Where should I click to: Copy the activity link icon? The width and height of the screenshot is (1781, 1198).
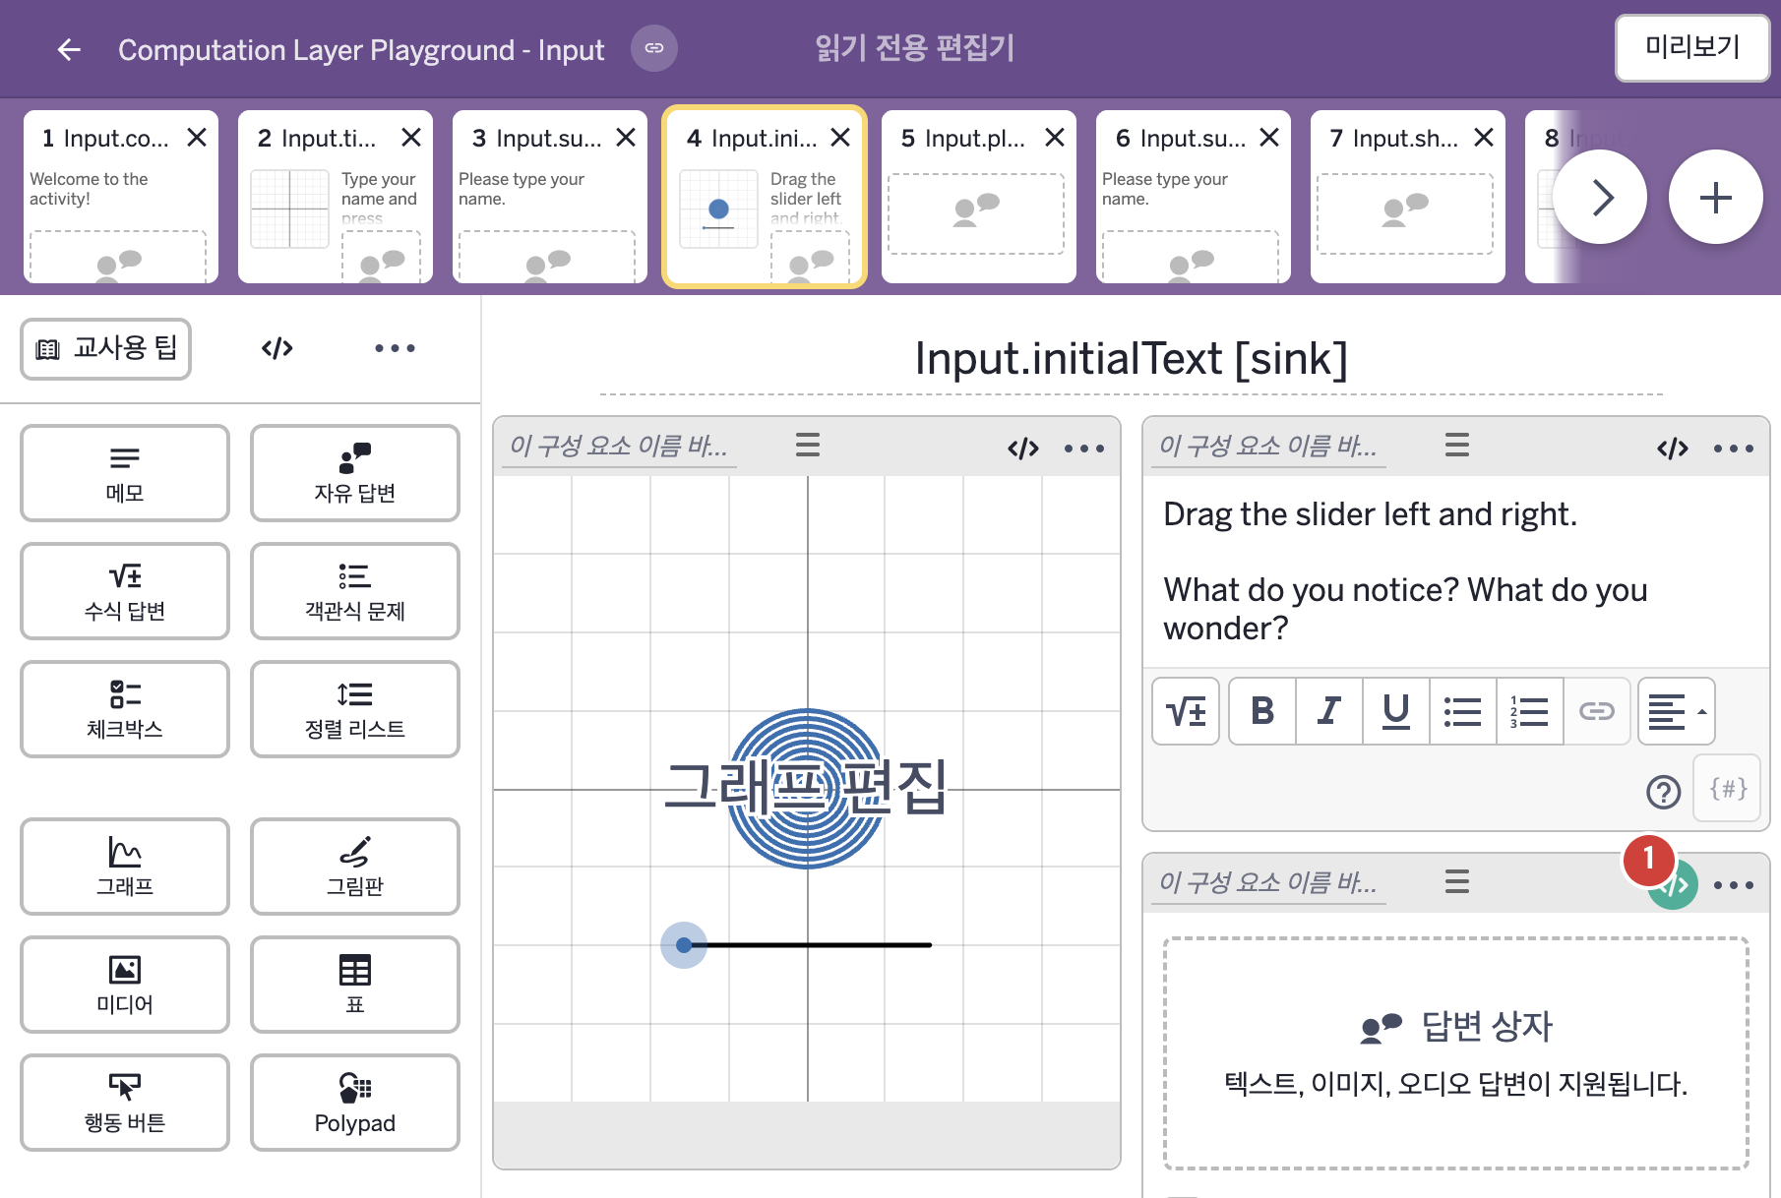(x=654, y=48)
